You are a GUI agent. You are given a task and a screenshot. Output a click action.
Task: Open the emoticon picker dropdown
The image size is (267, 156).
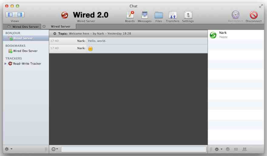55,149
